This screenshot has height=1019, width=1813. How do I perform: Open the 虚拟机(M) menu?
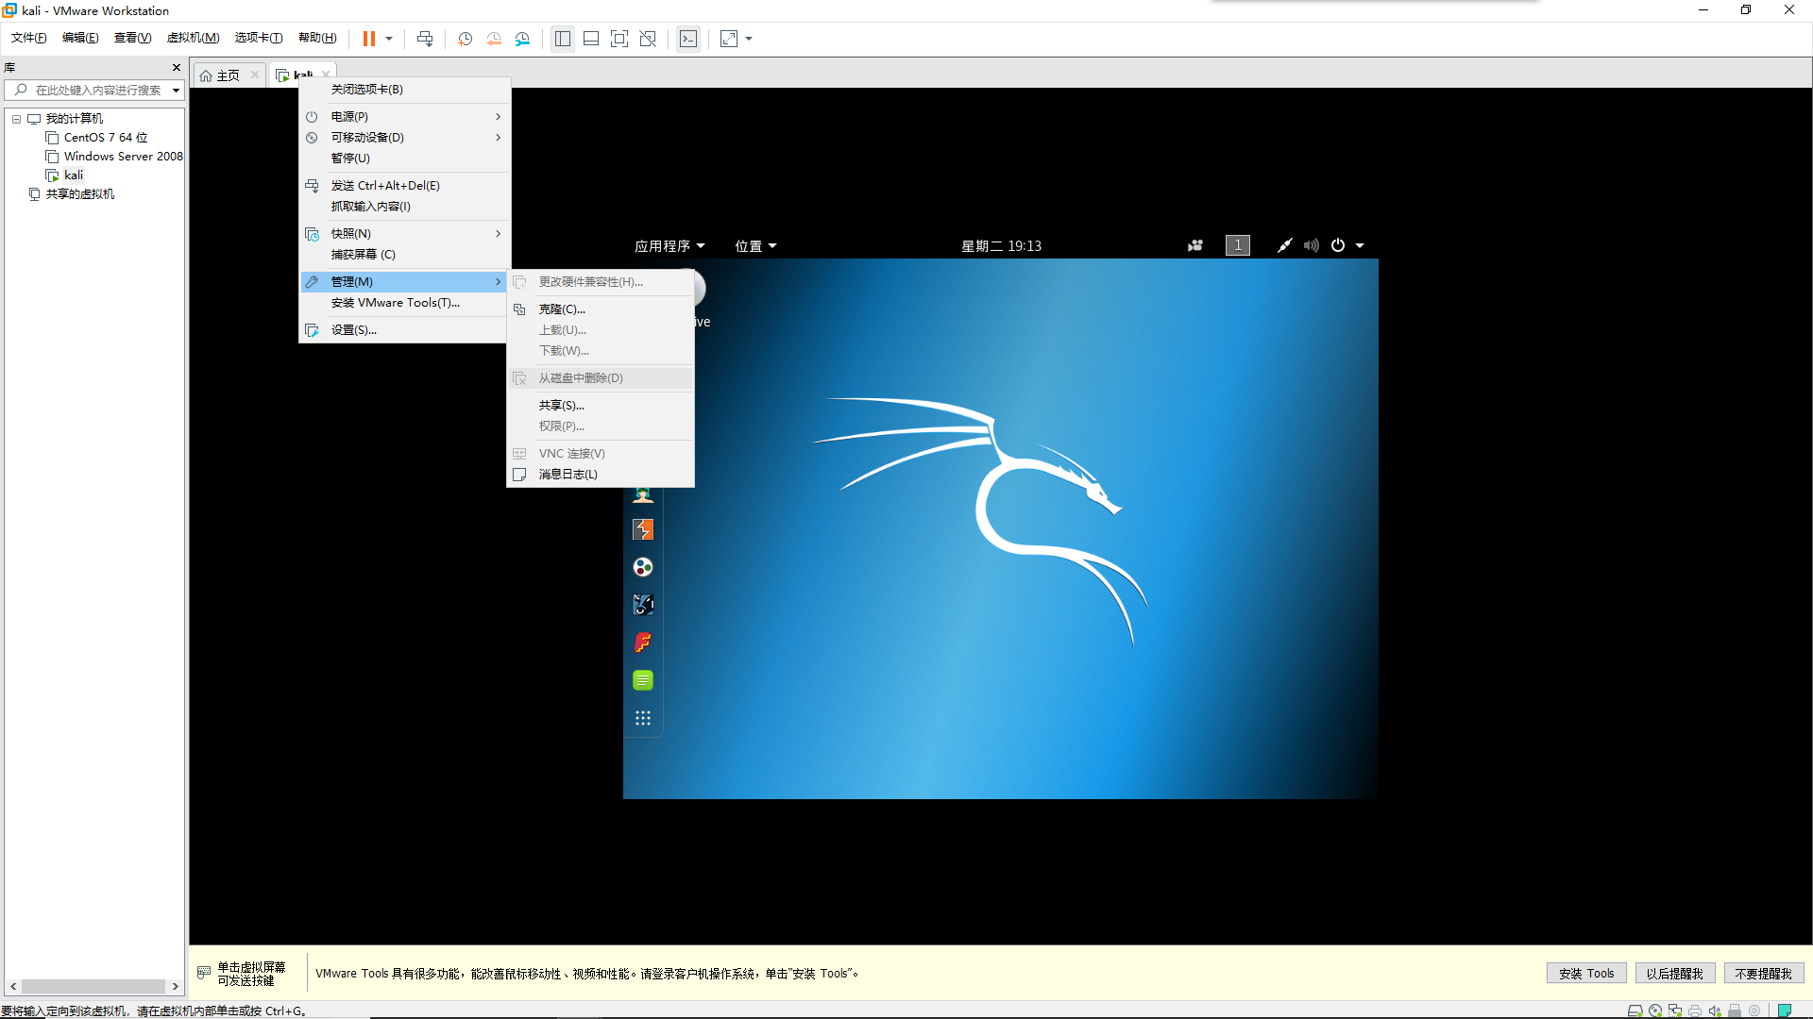tap(193, 38)
